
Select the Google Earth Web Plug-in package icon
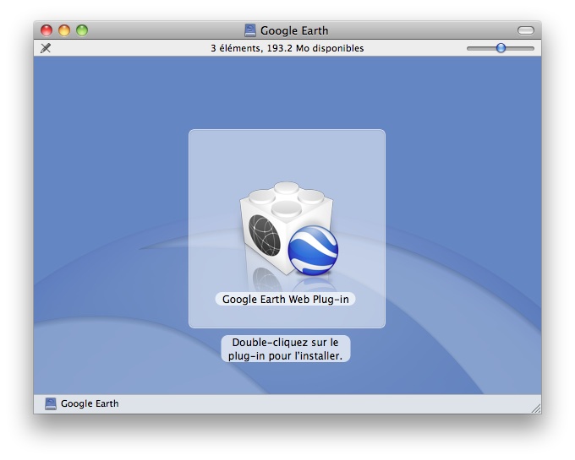point(289,229)
